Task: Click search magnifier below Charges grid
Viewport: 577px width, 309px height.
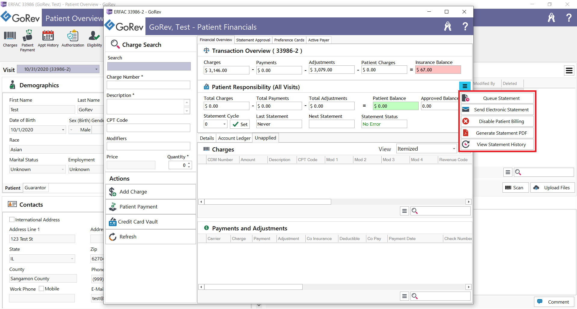Action: tap(415, 211)
